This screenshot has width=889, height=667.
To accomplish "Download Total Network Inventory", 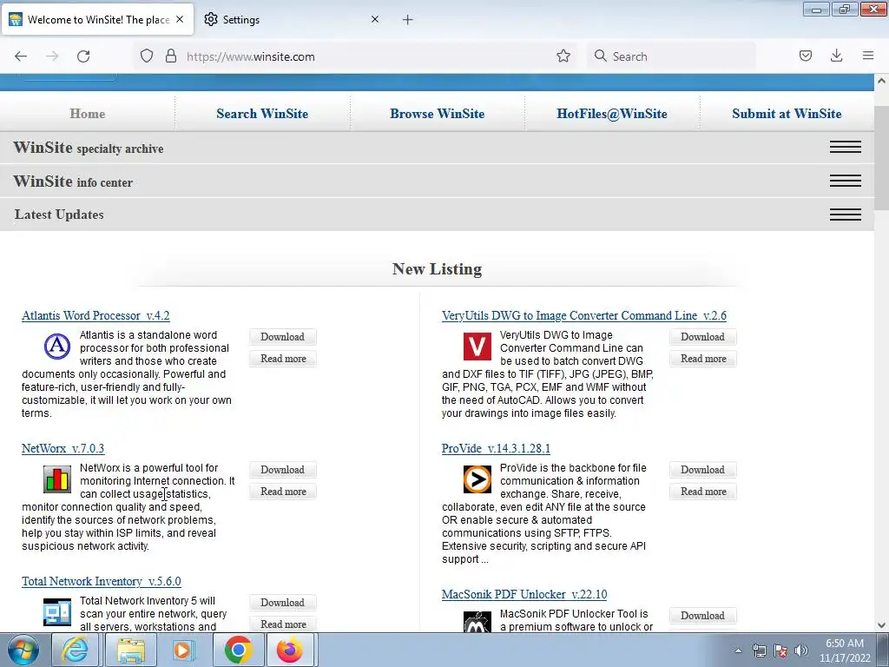I will pyautogui.click(x=282, y=603).
